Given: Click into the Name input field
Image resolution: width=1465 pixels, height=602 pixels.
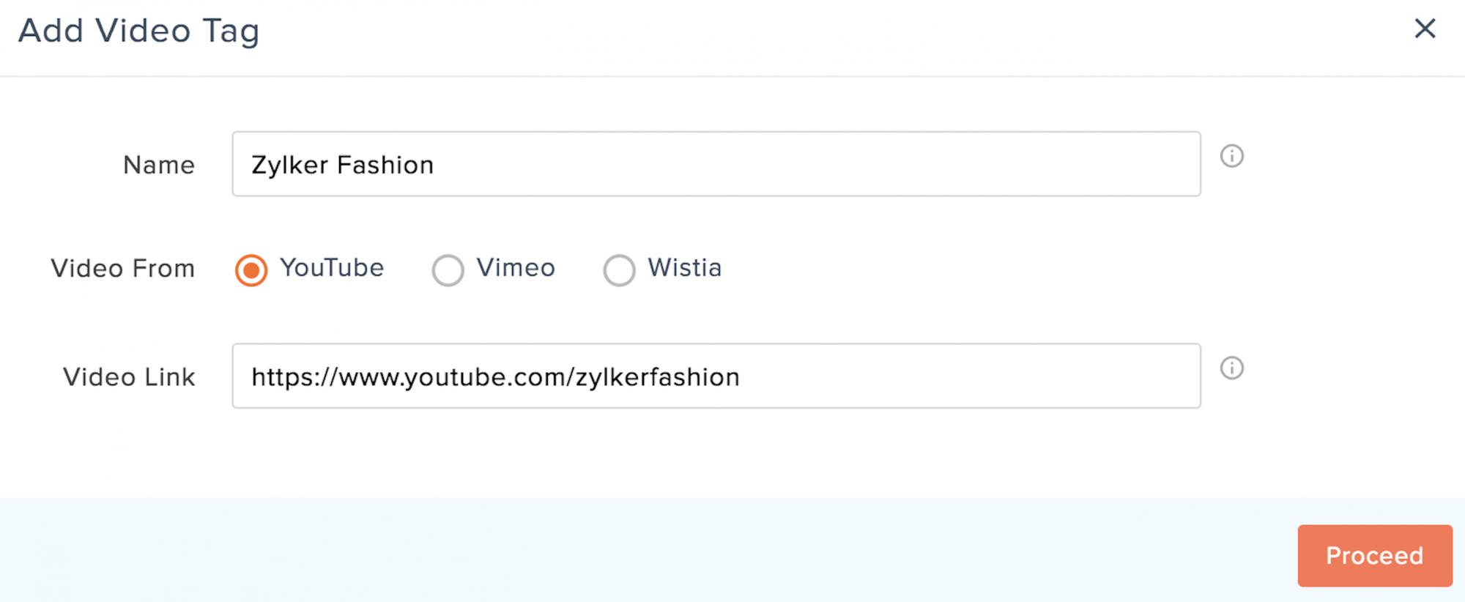Looking at the screenshot, I should click(x=716, y=164).
